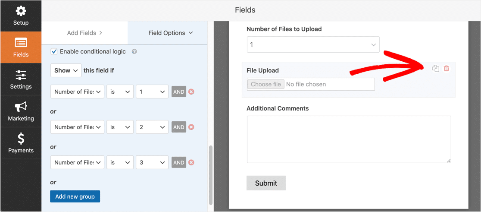The image size is (481, 212).
Task: Click the red trash delete field icon
Action: [x=447, y=69]
